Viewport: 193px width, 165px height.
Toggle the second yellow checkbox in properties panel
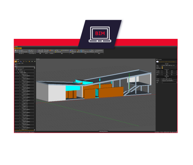click(162, 68)
